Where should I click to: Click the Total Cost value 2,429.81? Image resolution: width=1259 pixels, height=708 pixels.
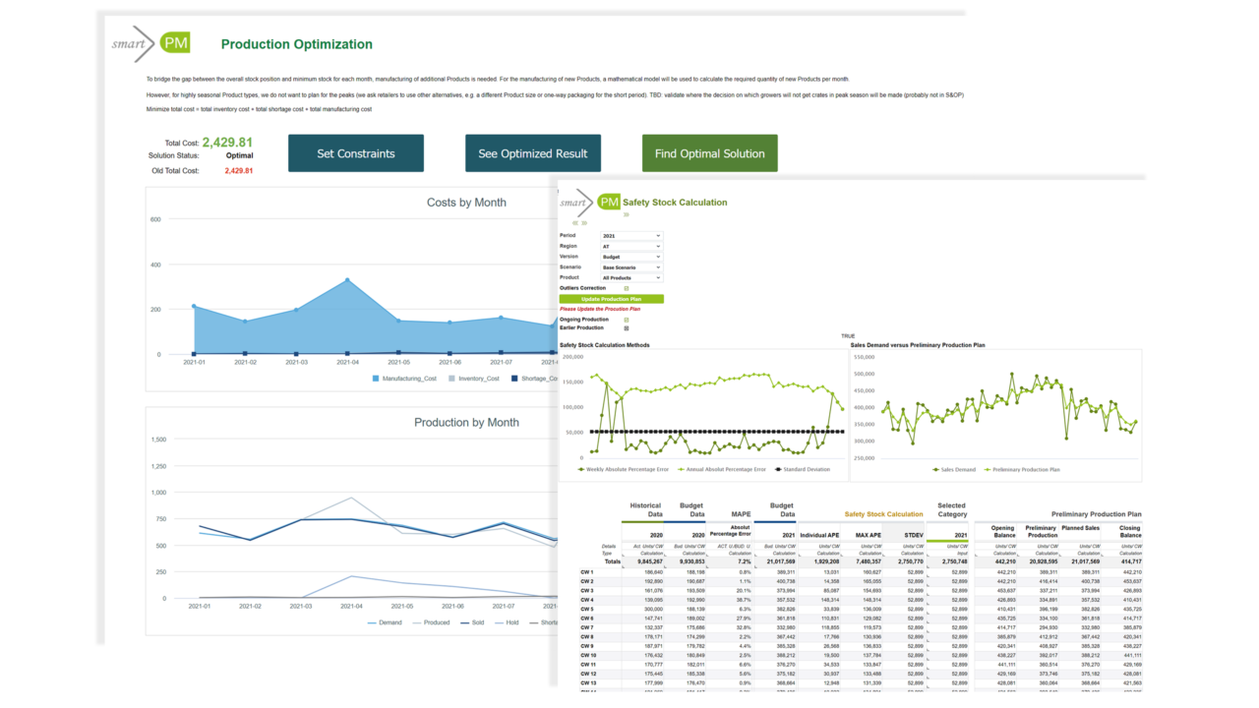227,142
